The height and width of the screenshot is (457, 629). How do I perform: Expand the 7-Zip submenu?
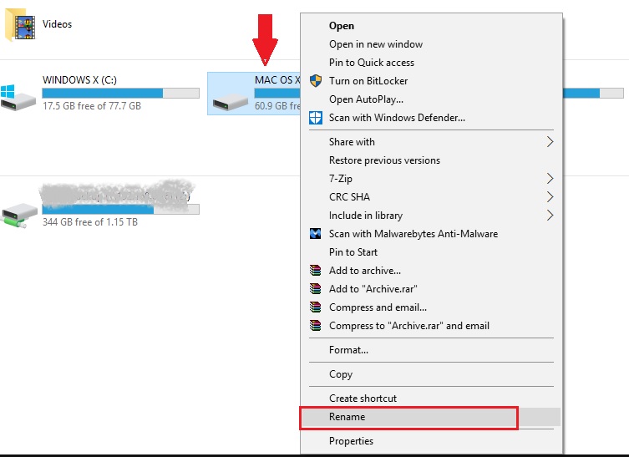(x=550, y=179)
